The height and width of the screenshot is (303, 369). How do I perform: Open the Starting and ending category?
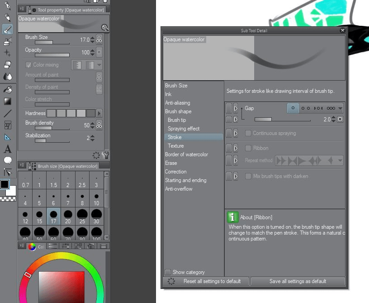point(185,180)
